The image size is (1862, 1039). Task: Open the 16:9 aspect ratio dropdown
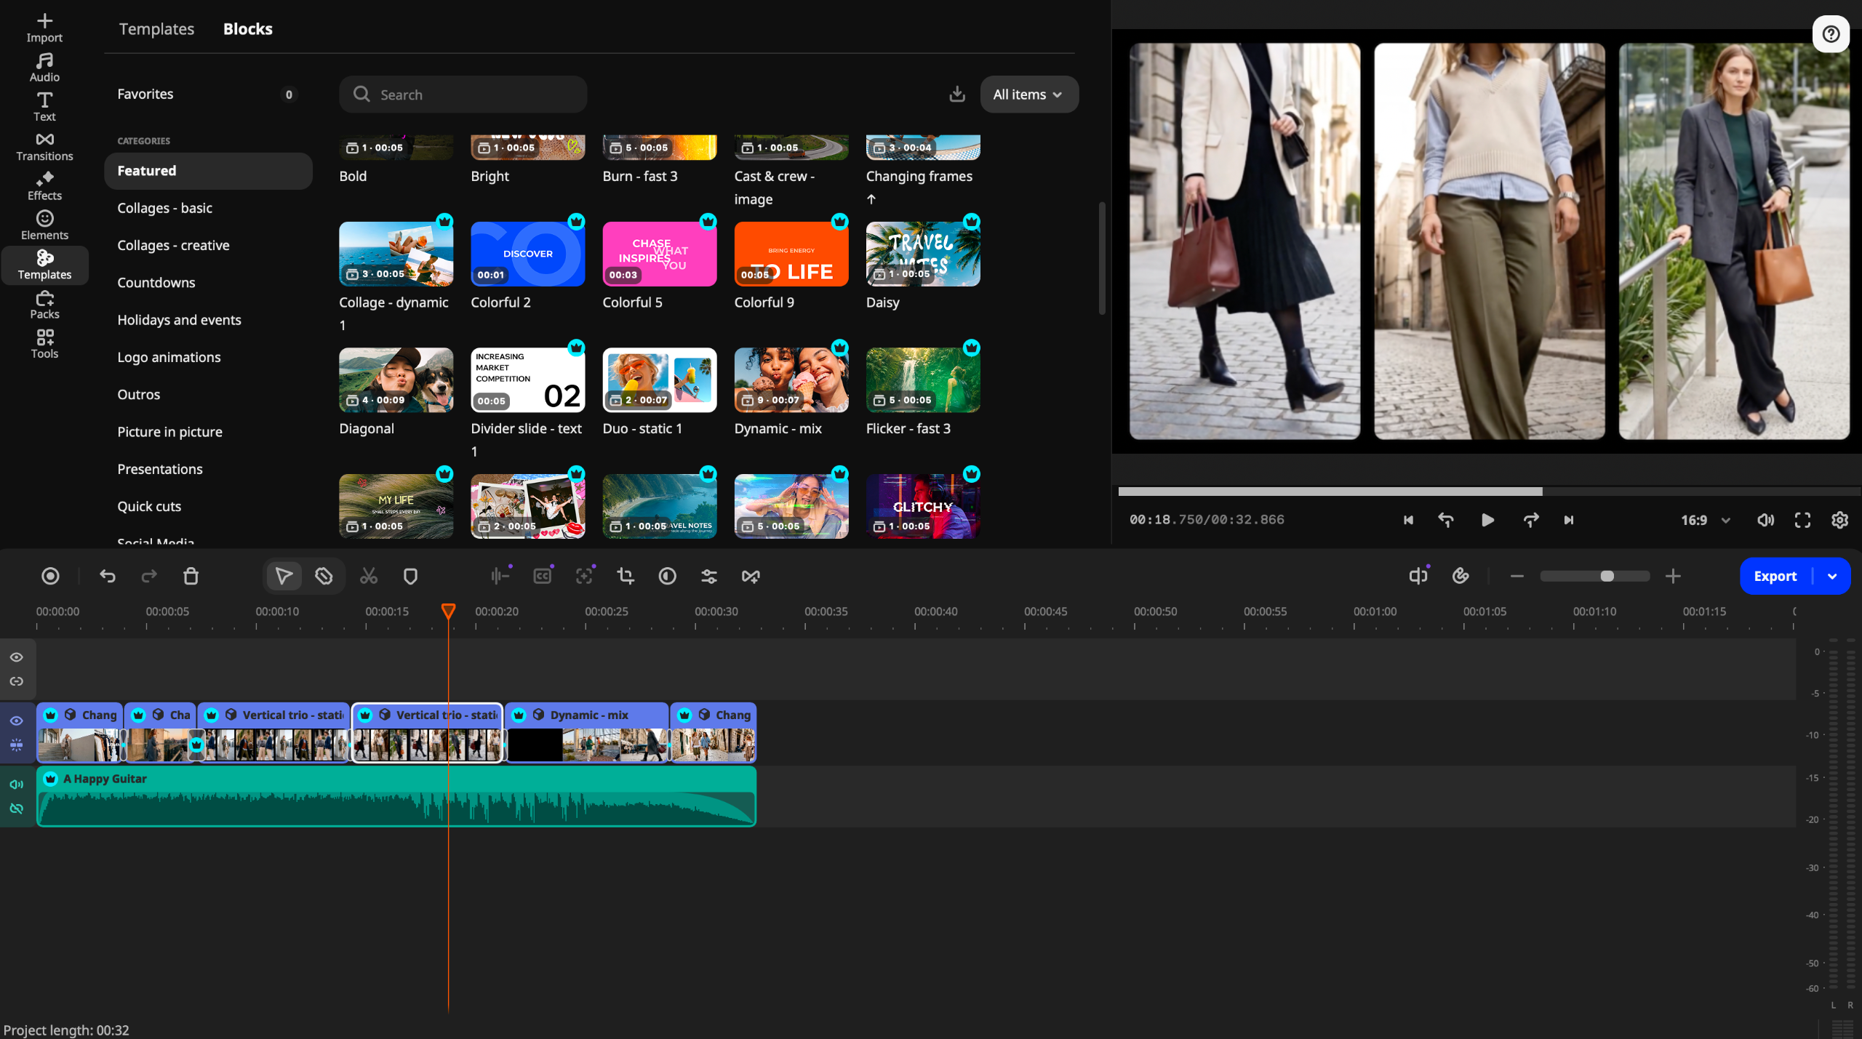(1705, 520)
